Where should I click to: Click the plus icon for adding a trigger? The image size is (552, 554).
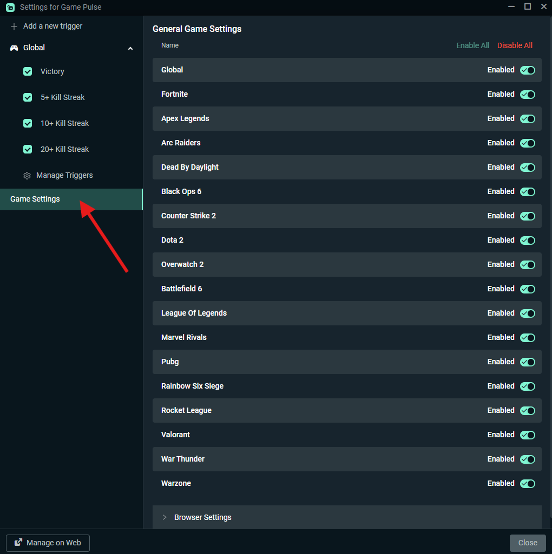tap(14, 26)
